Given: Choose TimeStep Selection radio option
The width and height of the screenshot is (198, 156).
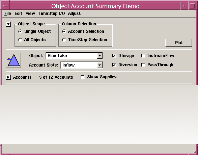Looking at the screenshot, I should [64, 40].
